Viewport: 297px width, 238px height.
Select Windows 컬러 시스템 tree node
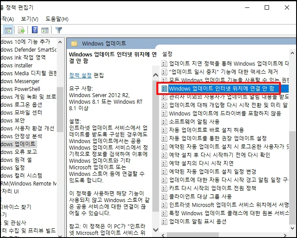point(21,176)
